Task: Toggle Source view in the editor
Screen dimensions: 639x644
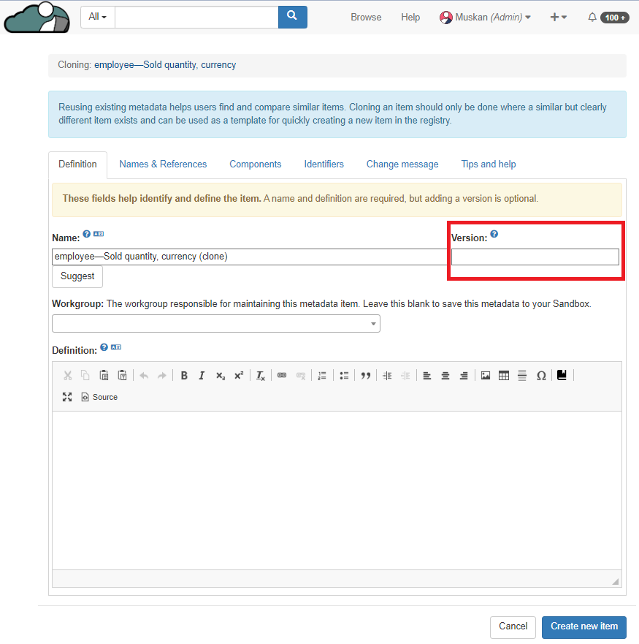Action: coord(99,397)
